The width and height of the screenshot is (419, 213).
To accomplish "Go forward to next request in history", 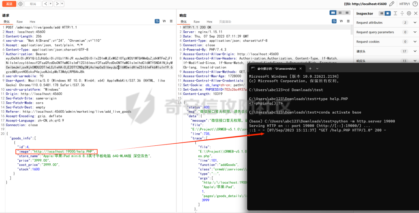I will 57,4.
